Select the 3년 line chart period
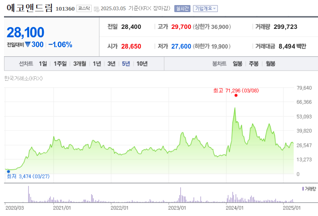The image size is (318, 216). (x=111, y=64)
